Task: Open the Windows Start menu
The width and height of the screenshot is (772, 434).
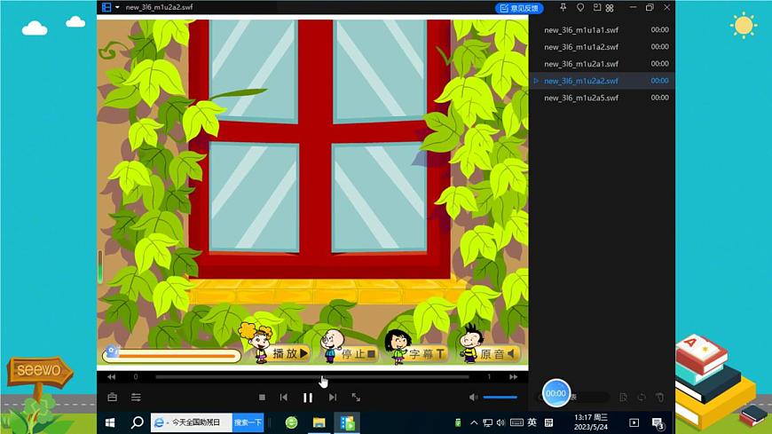Action: coord(110,422)
